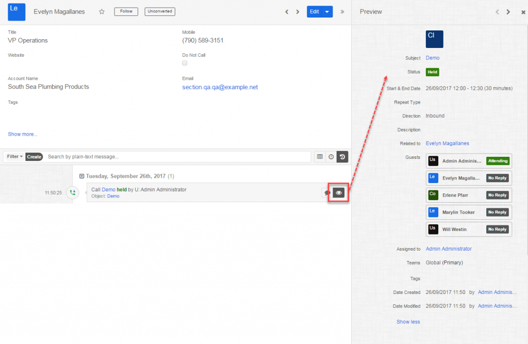The image size is (528, 344).
Task: Open the comment bubble on the call activity
Action: click(327, 193)
